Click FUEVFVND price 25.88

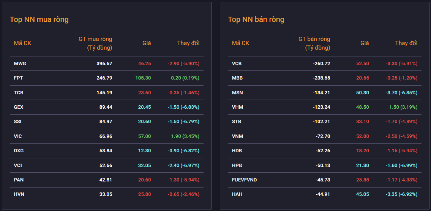coord(363,180)
